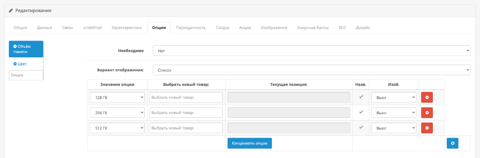Screen dimensions: 480x158
Task: Open Изоб. dropdown in 256 Гб row
Action: pos(394,113)
